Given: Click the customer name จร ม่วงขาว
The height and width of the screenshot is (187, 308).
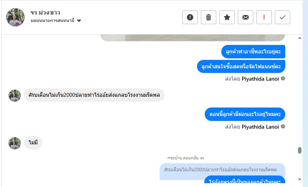Looking at the screenshot, I should pyautogui.click(x=45, y=12).
